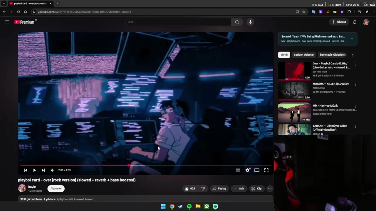Screen dimensions: 376x211
Task: Toggle subtitles on the player
Action: click(x=238, y=170)
